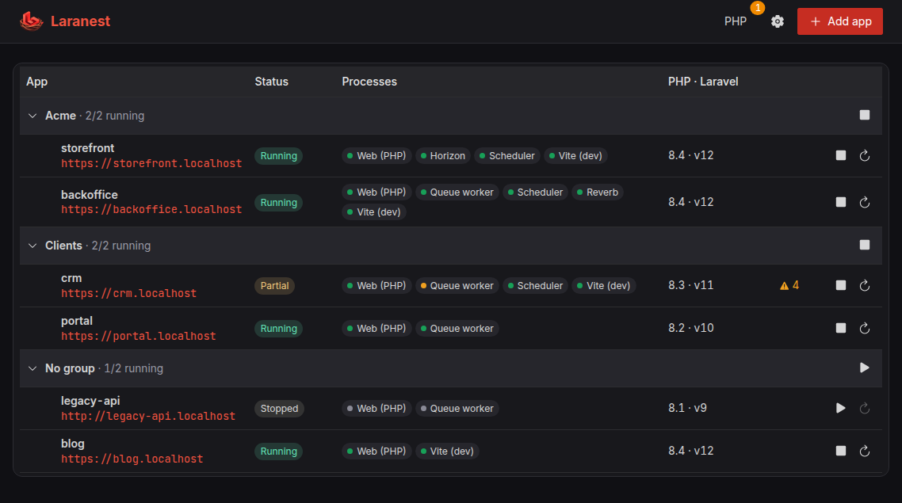Collapse the Acme group

point(32,116)
